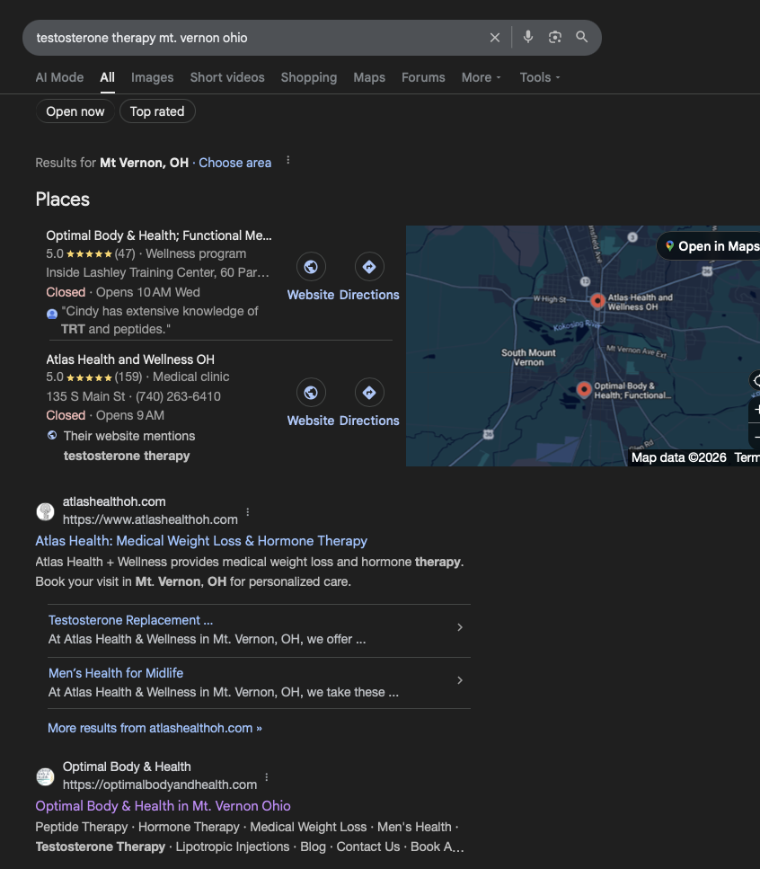
Task: Search by image using the Google Lens icon
Action: tap(555, 37)
